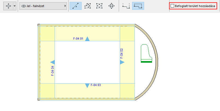This screenshot has height=111, width=220.
Task: Click the F-04 02 elevation marker label
Action: coord(122,53)
